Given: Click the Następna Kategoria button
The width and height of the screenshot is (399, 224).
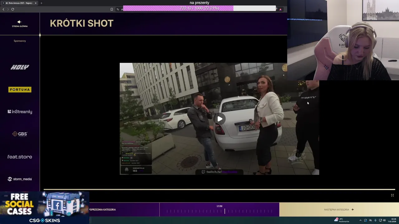Looking at the screenshot, I should coord(339,210).
